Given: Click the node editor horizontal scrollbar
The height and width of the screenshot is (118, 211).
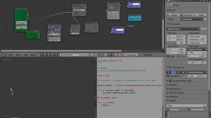Looking at the screenshot, I should (61, 51).
